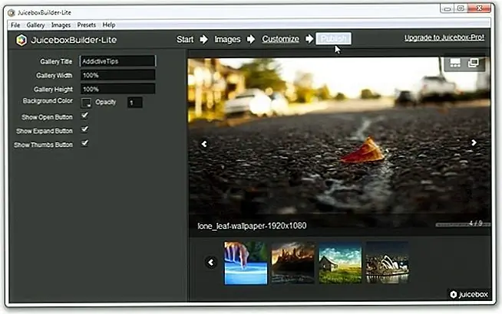
Task: Open the File menu
Action: [15, 25]
